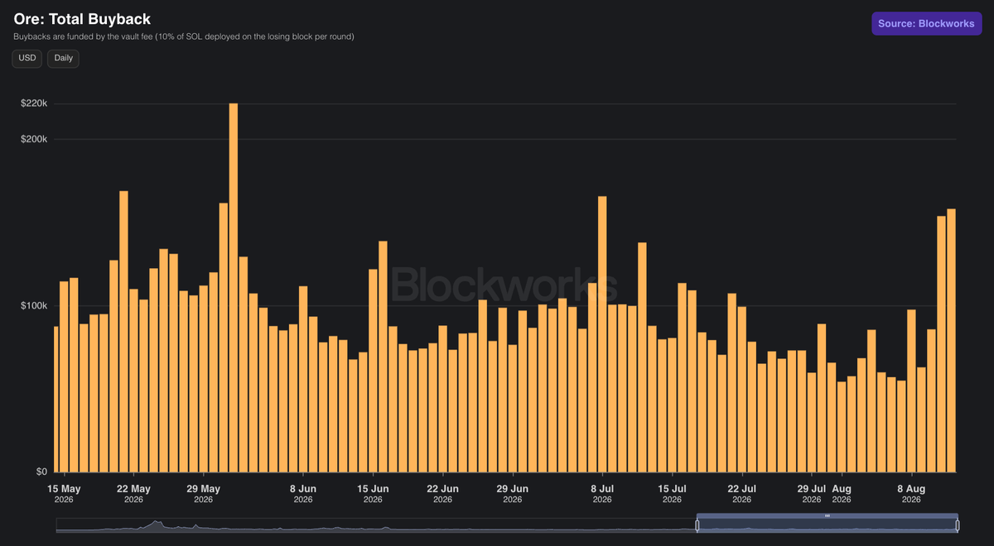Click the 8 Jul x-axis label
This screenshot has height=546, width=994.
coord(602,493)
